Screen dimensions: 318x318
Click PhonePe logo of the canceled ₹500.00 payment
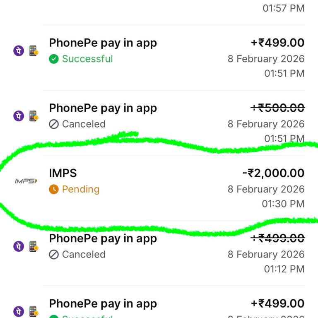[x=19, y=116]
